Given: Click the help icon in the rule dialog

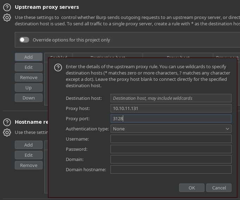Looking at the screenshot, I should point(58,68).
